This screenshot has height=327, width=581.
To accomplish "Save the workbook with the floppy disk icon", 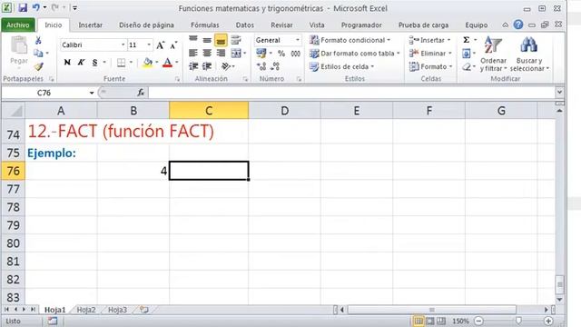I will 23,7.
